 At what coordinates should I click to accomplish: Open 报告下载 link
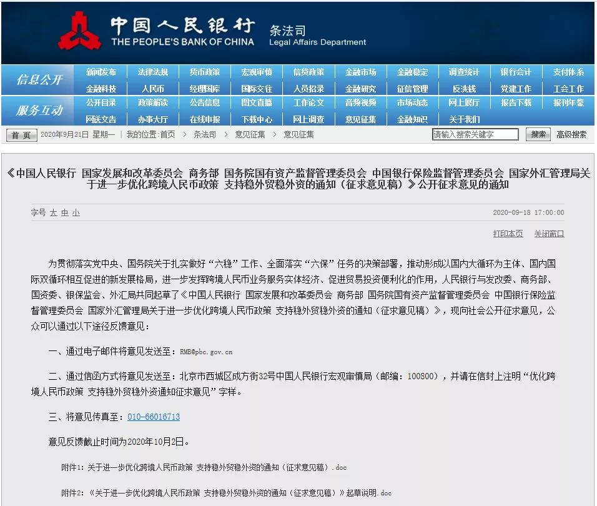click(516, 103)
